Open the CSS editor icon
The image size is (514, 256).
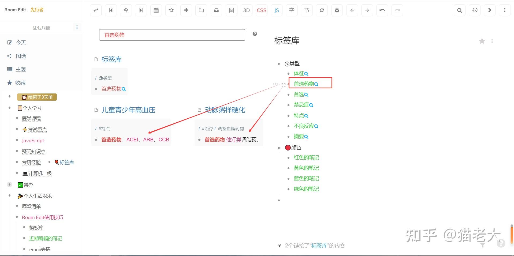coord(261,10)
